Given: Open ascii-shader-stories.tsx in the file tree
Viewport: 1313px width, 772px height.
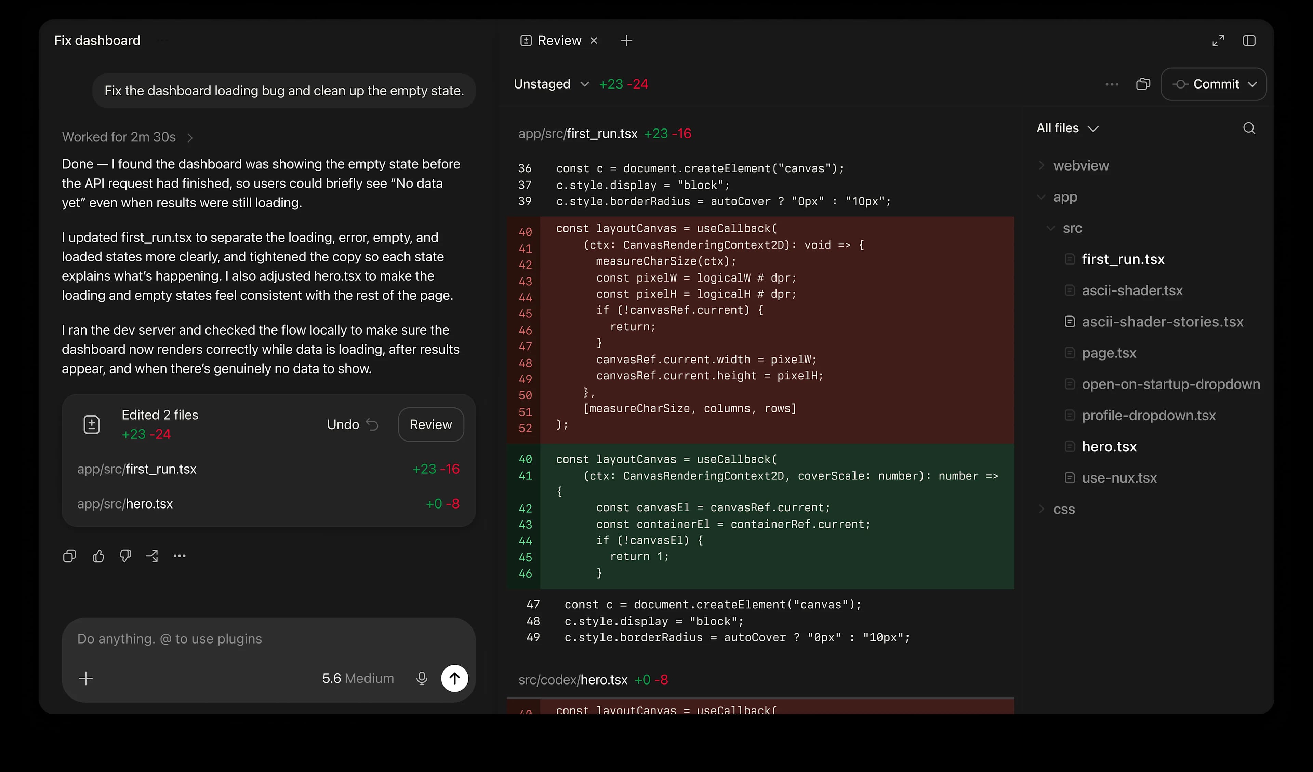Looking at the screenshot, I should (x=1163, y=322).
